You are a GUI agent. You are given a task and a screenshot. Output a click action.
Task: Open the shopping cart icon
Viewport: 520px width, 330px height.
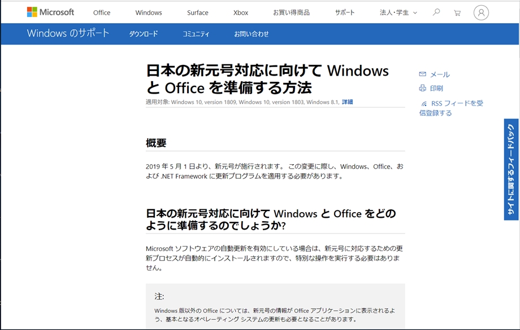tap(457, 13)
